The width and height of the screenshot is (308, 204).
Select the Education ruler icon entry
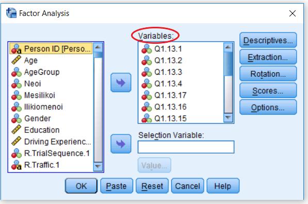[16, 130]
